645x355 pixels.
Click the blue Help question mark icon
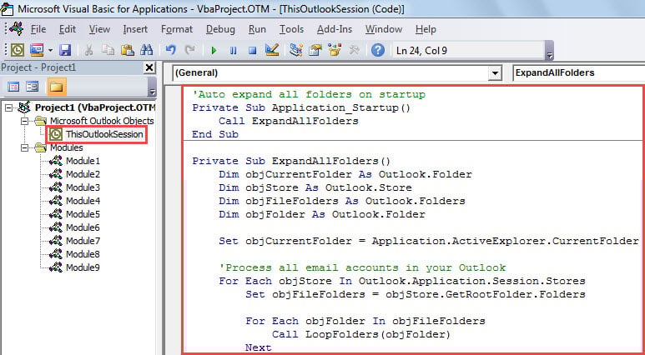(378, 50)
